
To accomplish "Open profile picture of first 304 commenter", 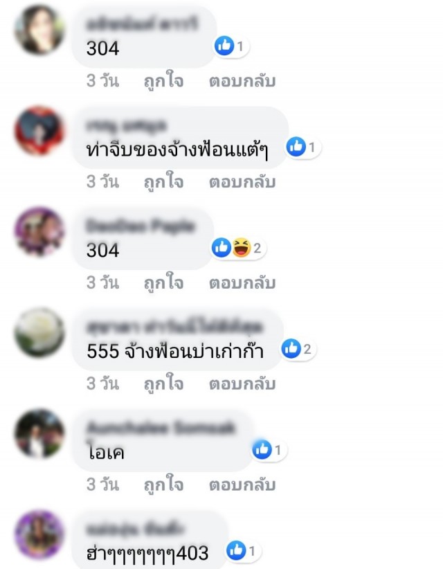I will coord(39,29).
